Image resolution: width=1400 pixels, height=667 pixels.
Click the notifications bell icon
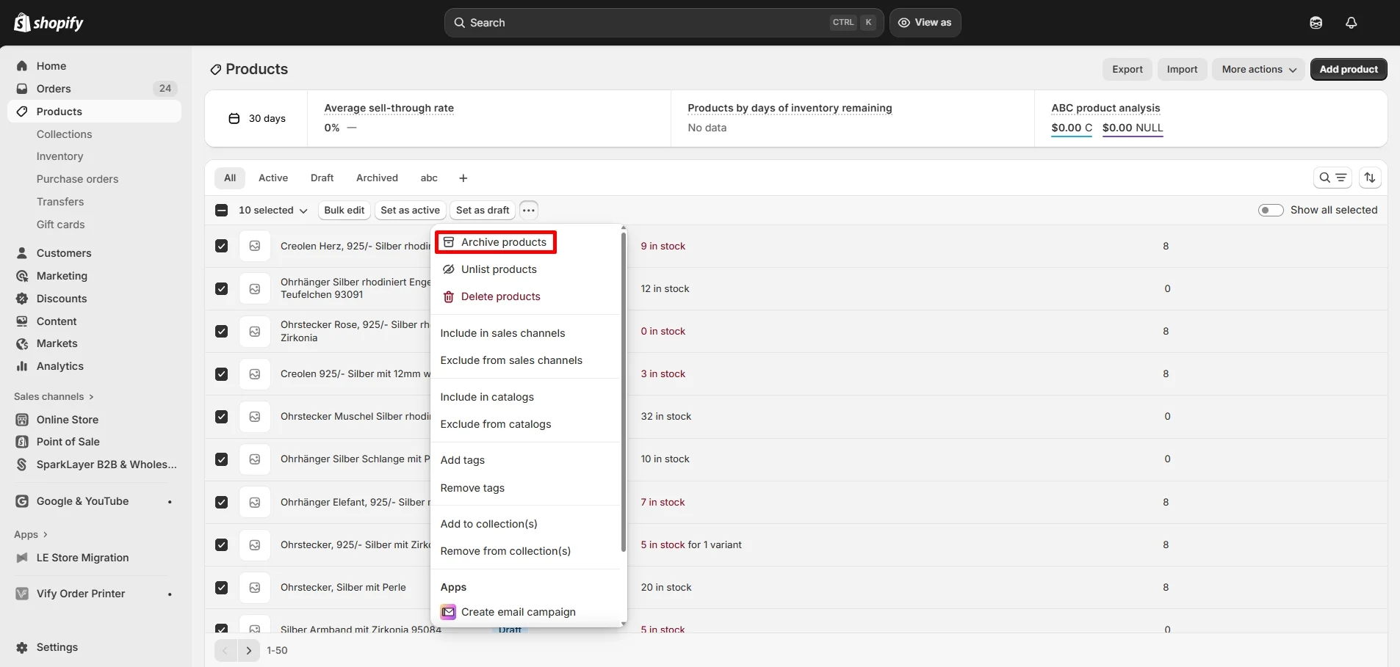[1351, 23]
